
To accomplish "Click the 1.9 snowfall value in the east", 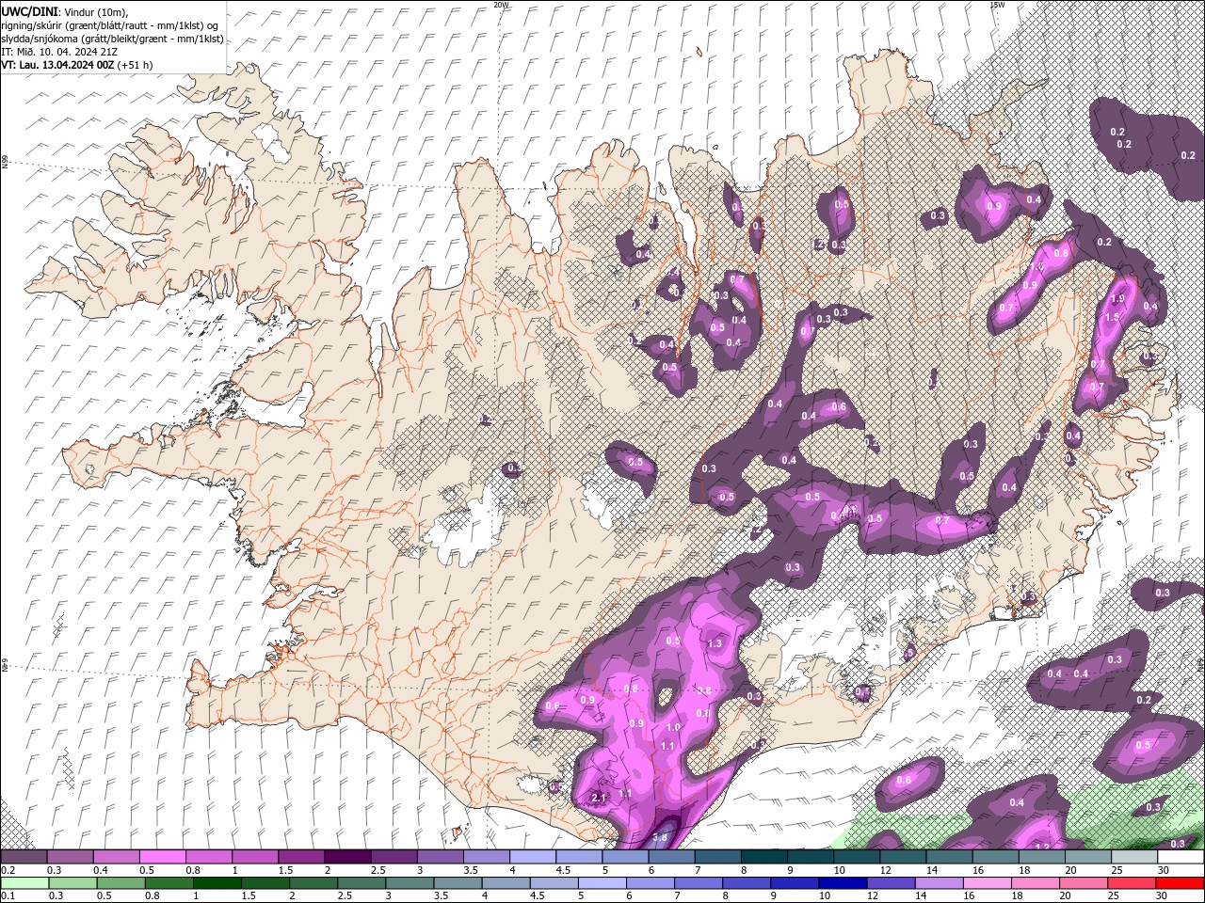I will (1117, 299).
